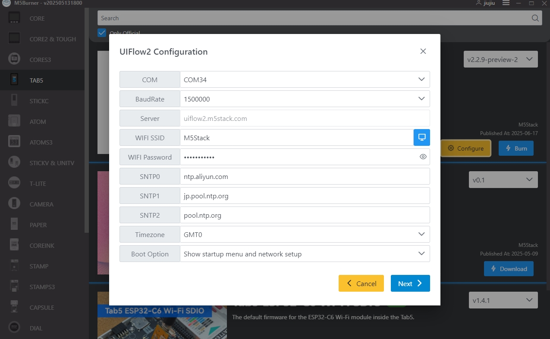
Task: Open the BaudRate dropdown
Action: coord(305,99)
